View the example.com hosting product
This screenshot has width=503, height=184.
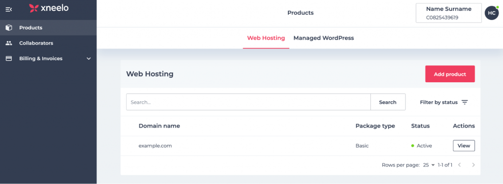tap(464, 146)
